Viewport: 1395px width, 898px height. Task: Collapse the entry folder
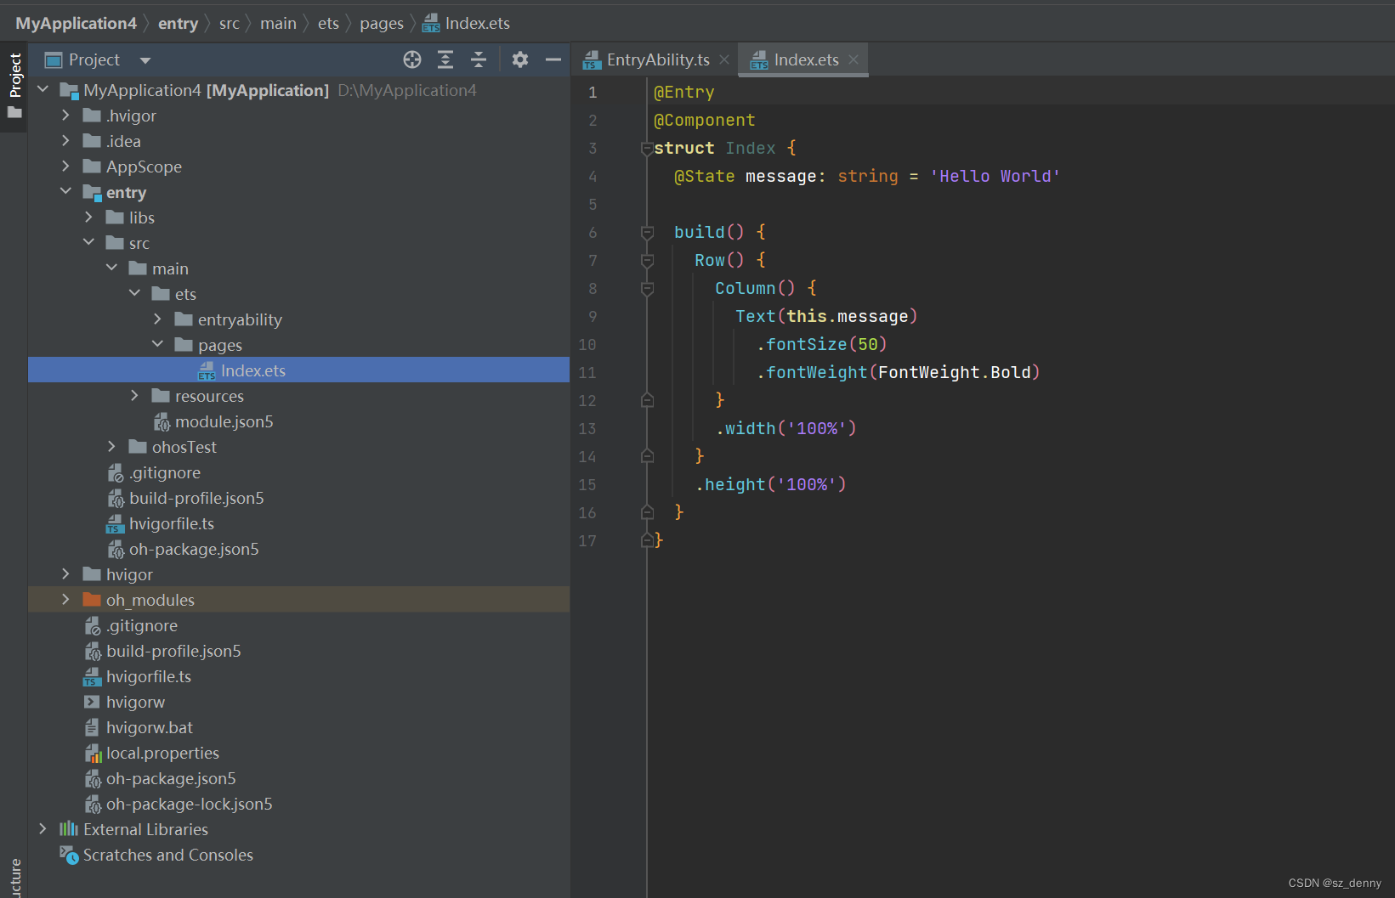(x=66, y=191)
